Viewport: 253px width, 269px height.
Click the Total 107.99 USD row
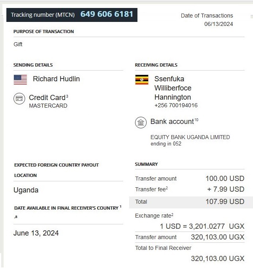[x=190, y=202]
